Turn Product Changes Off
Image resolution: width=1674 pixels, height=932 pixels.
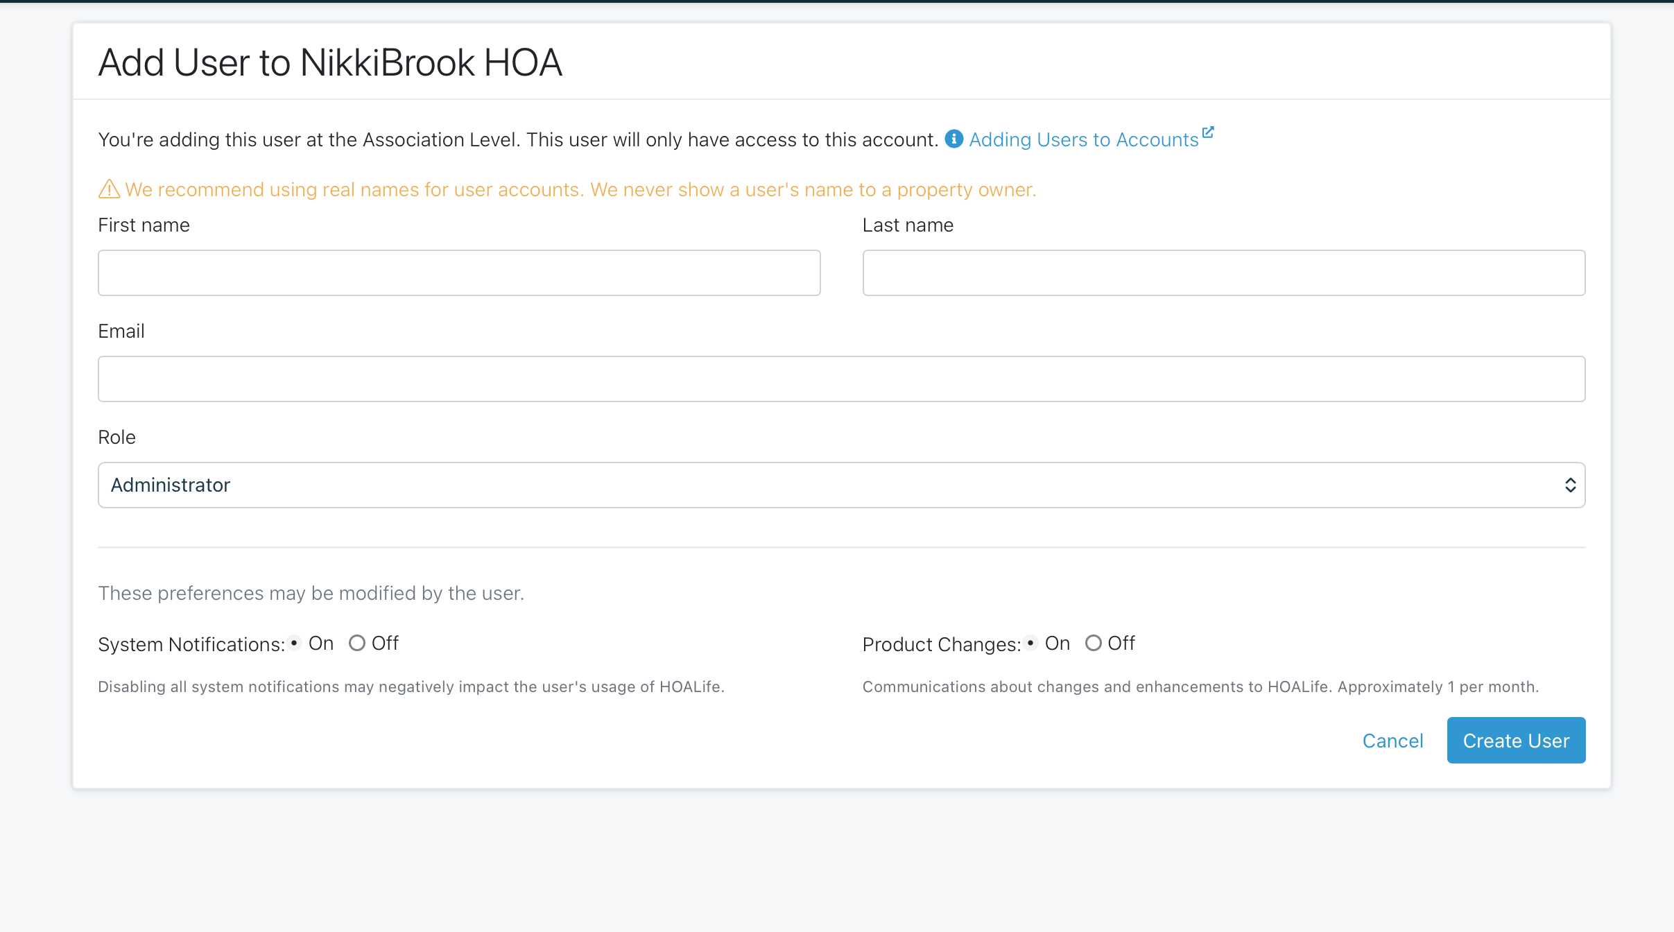click(1093, 643)
